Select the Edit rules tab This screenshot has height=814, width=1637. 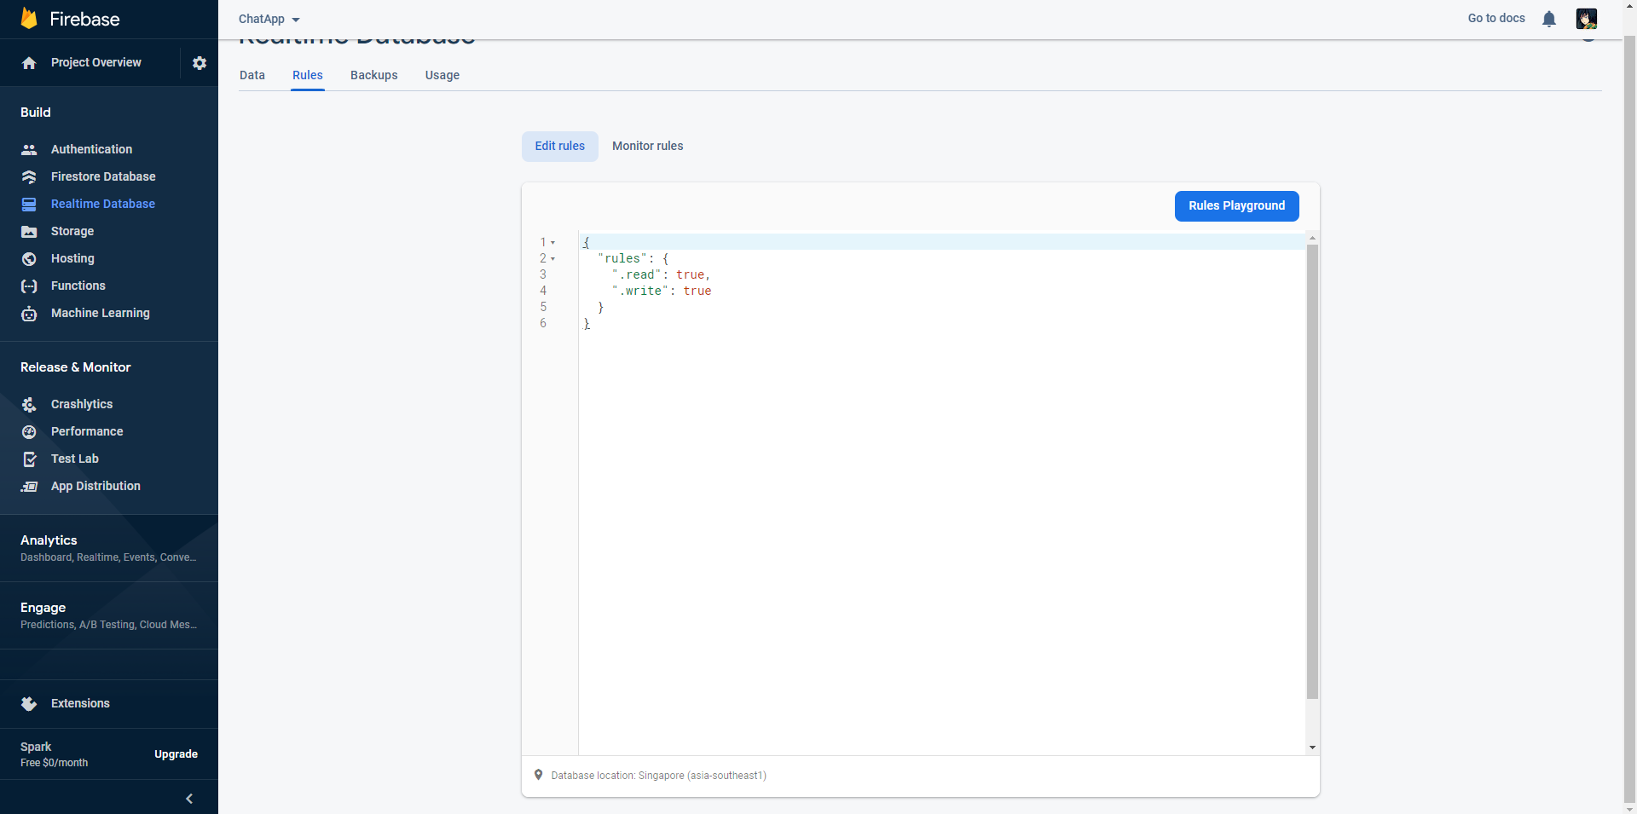(560, 146)
